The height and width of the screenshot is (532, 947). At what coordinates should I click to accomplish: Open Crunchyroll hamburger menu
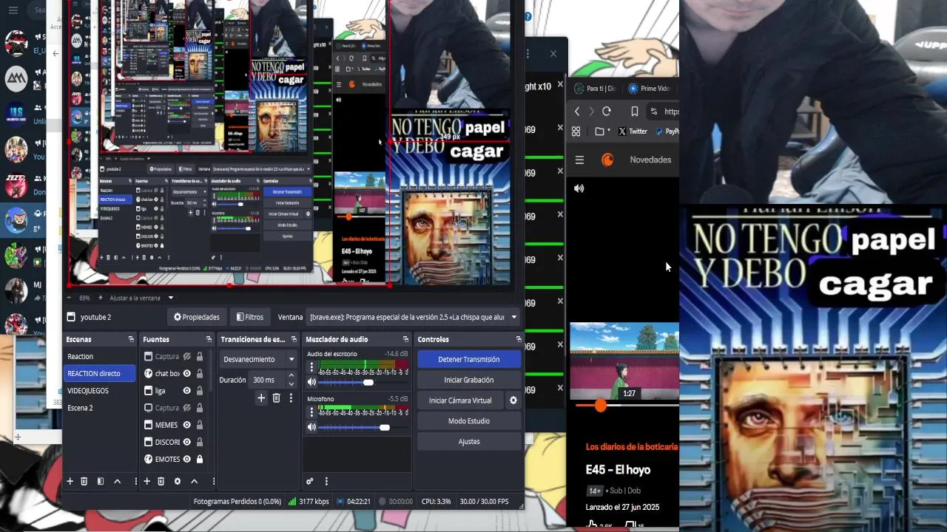(580, 160)
